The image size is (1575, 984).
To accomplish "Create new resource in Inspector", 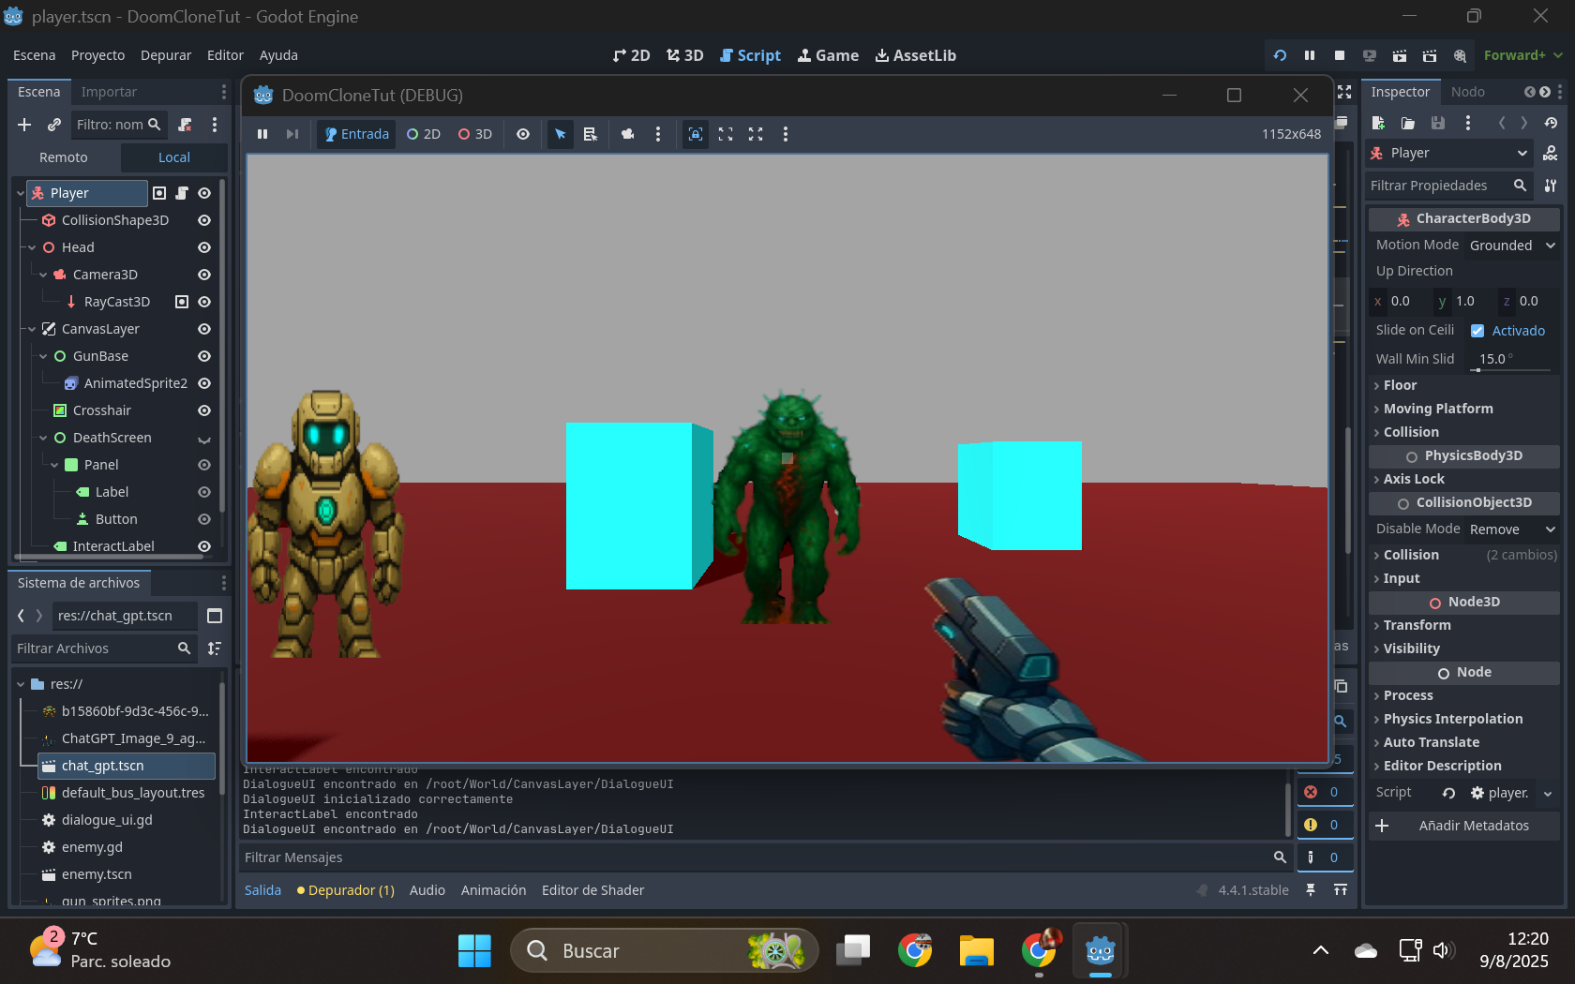I will click(x=1378, y=123).
